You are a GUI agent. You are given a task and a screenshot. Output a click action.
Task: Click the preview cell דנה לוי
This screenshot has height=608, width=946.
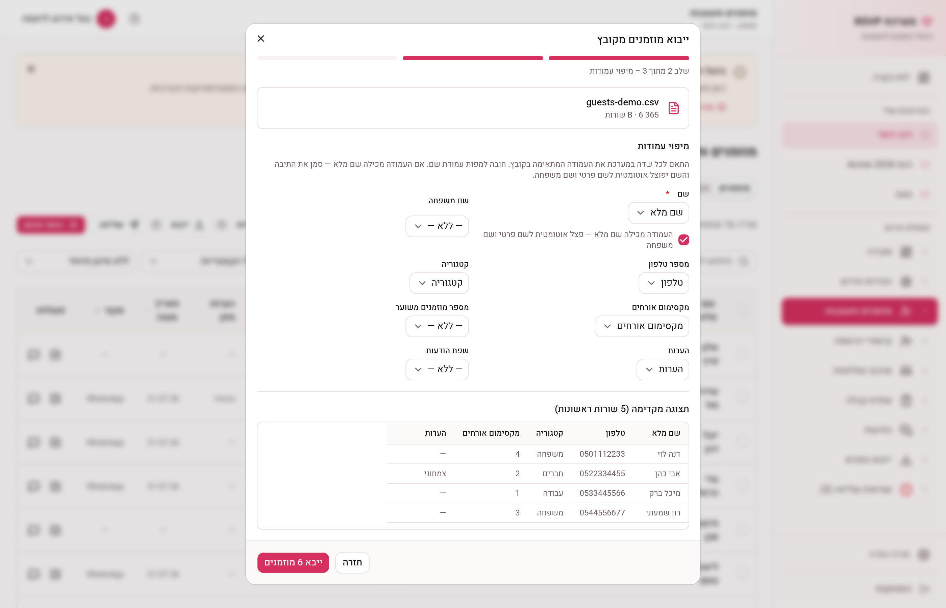[668, 454]
